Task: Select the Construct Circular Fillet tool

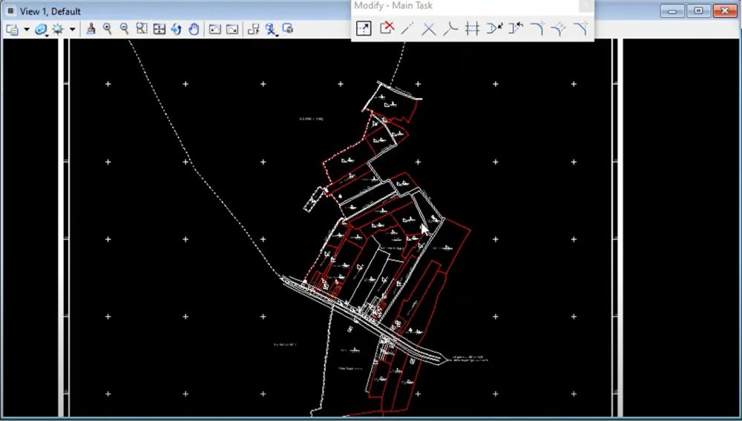Action: [537, 28]
